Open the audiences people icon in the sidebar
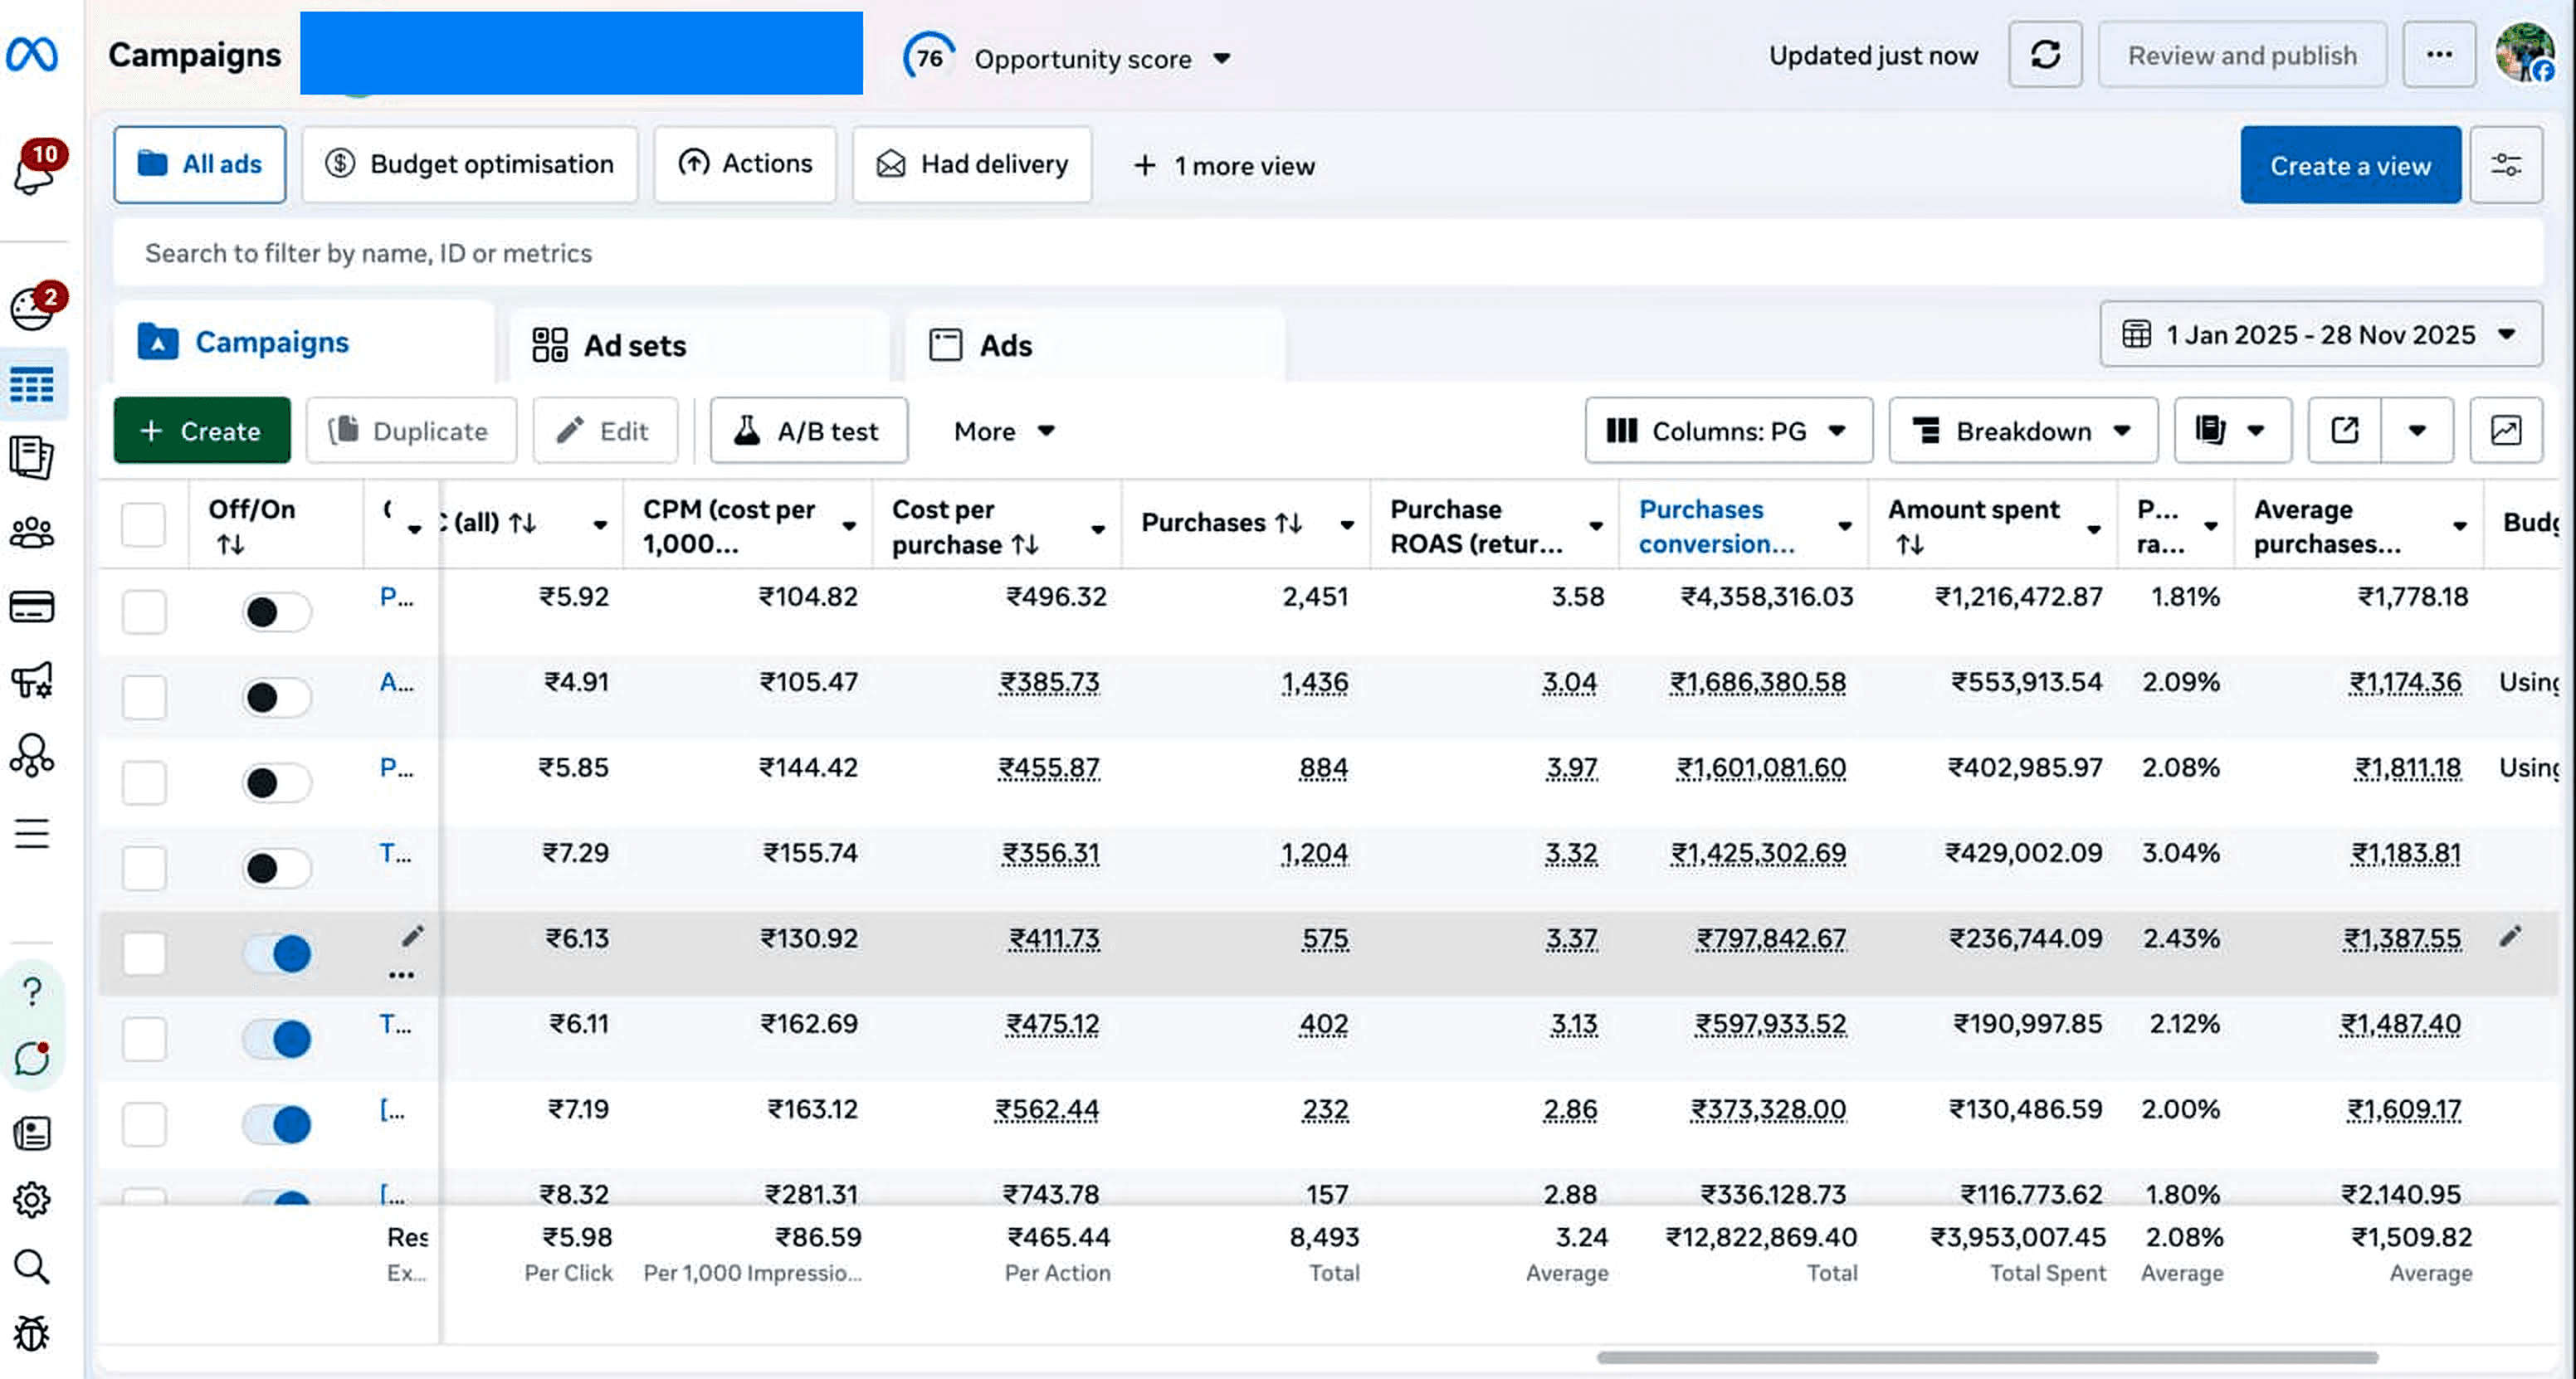 click(x=32, y=532)
